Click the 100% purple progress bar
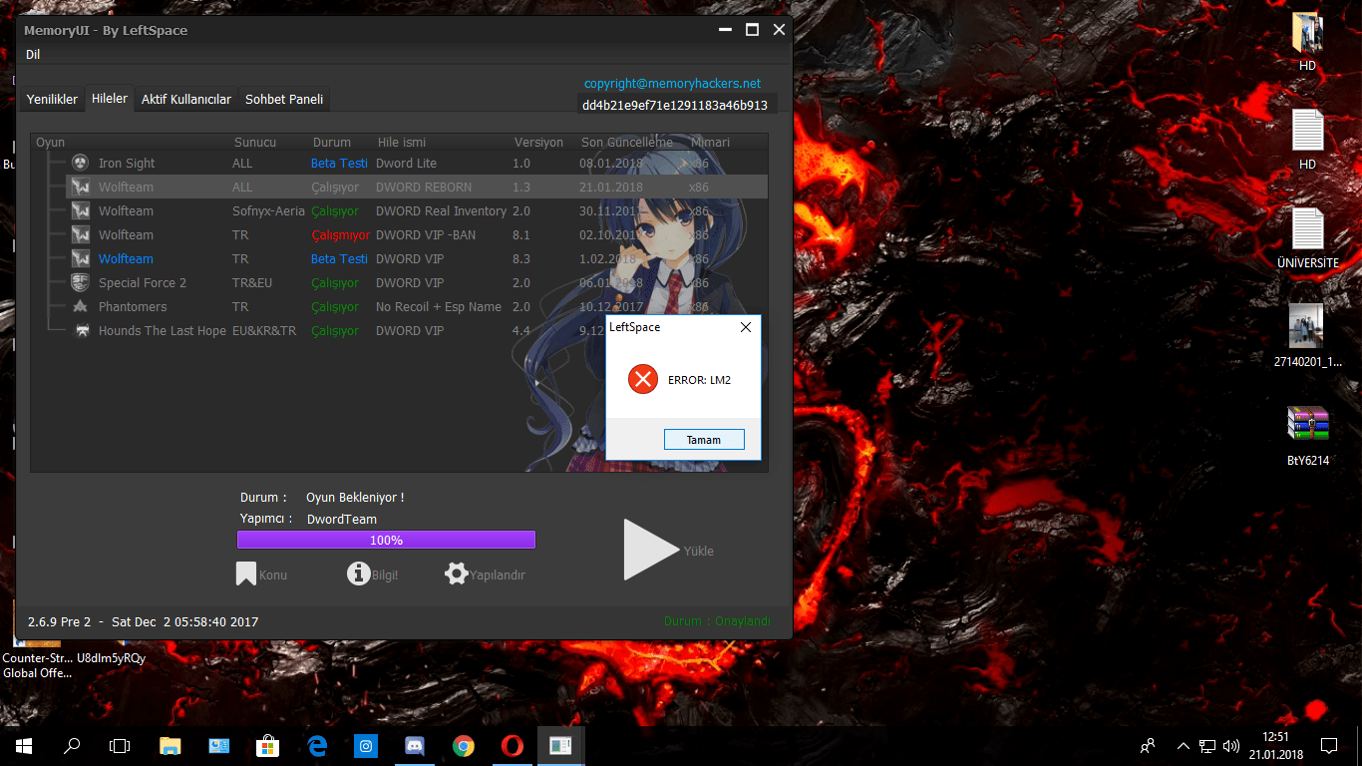Screen dimensions: 1362x766 pyautogui.click(x=386, y=540)
